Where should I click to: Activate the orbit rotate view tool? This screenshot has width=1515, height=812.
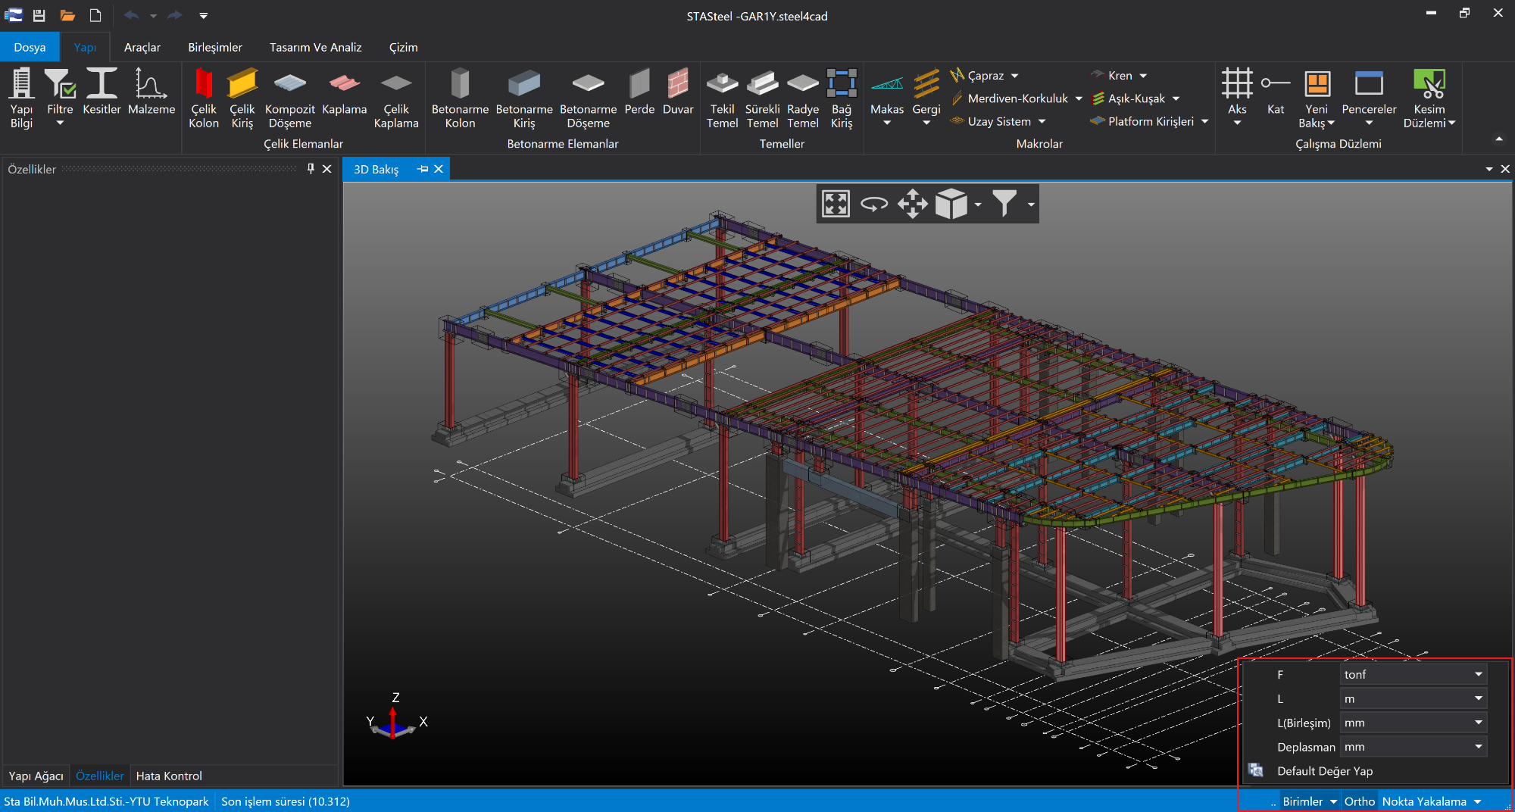(x=874, y=204)
